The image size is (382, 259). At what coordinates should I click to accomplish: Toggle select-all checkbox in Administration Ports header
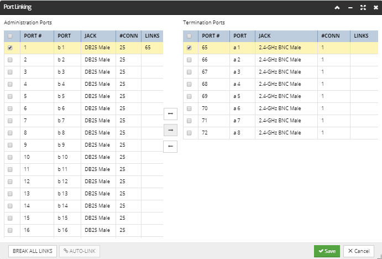[x=10, y=36]
